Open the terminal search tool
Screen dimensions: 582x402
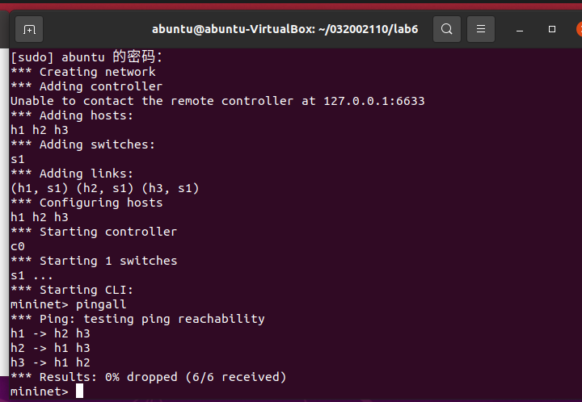447,29
